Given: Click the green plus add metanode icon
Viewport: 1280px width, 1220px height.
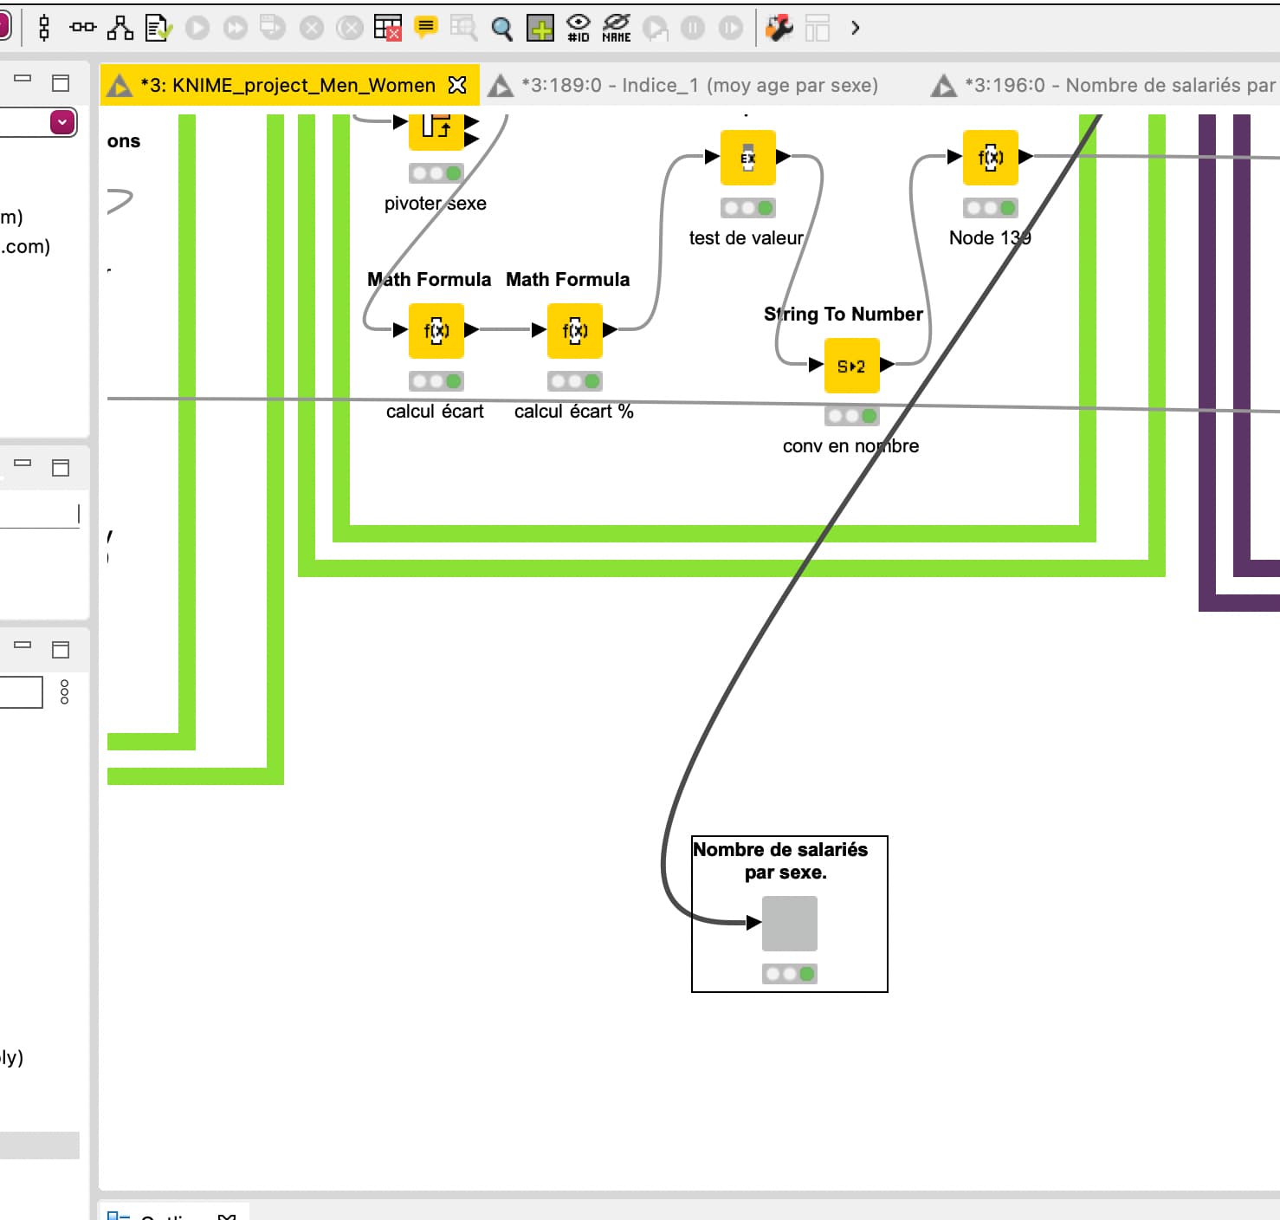Looking at the screenshot, I should (540, 29).
